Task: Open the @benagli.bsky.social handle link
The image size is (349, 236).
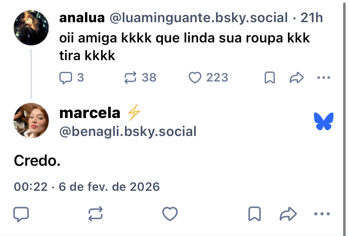Action: 128,131
